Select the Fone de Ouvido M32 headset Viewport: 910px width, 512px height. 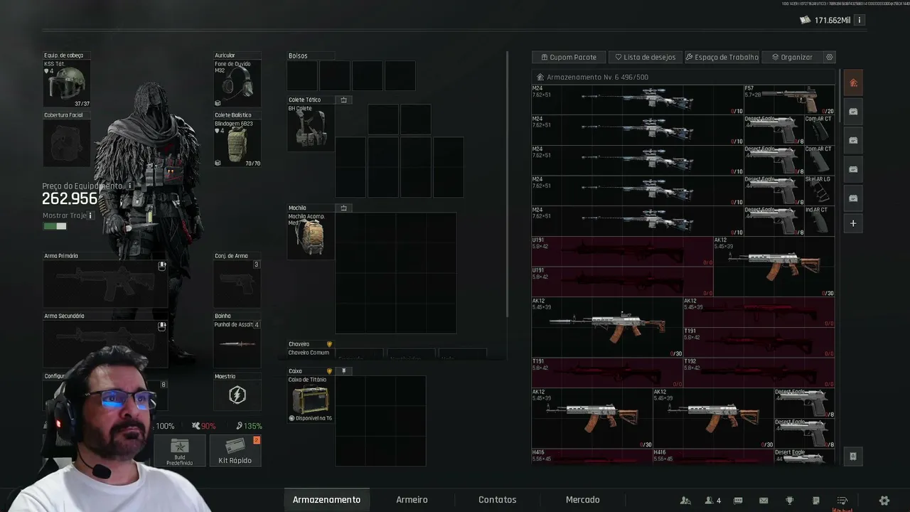(x=237, y=84)
